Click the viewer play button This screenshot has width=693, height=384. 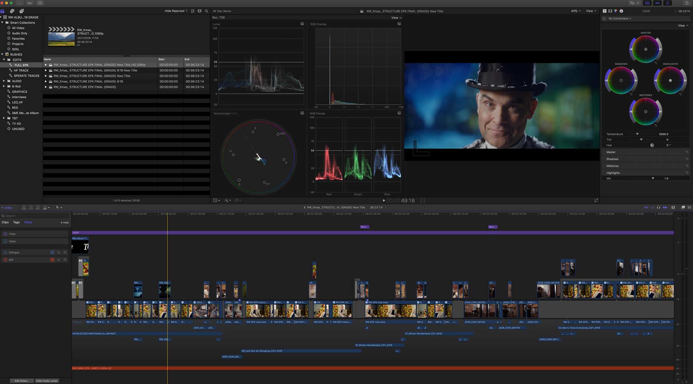383,200
